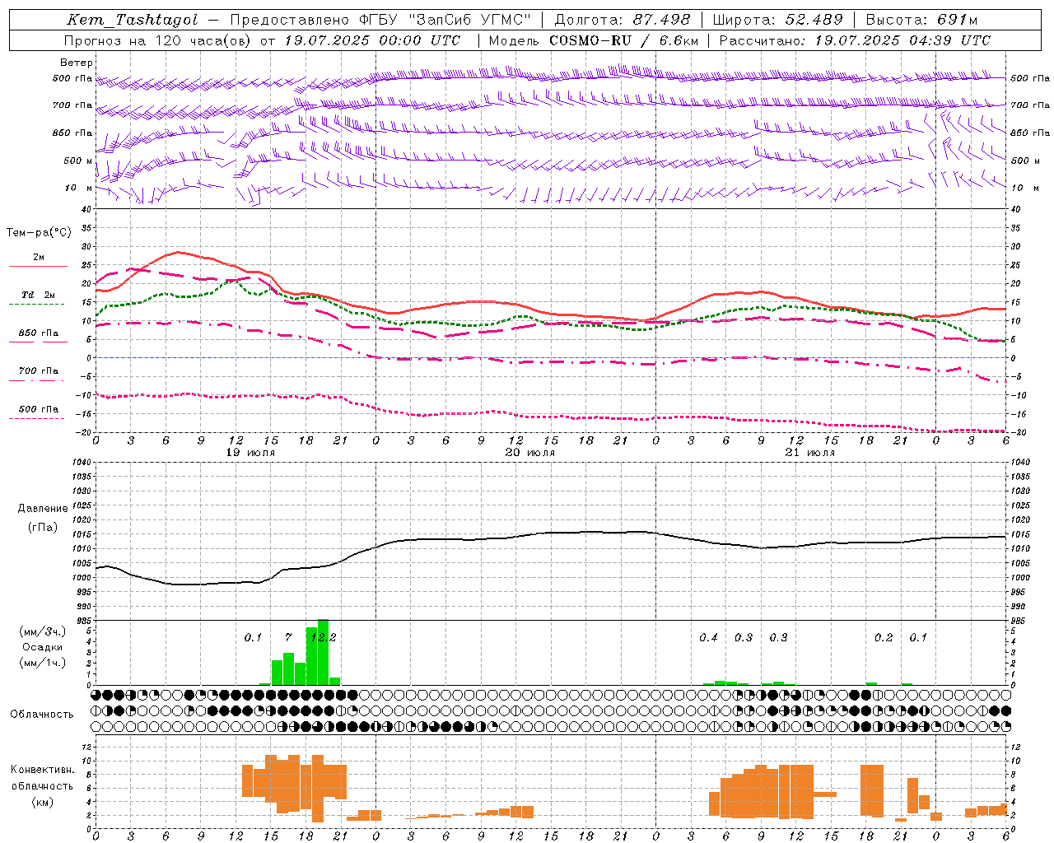1054x843 pixels.
Task: Click the date label 20 июля
Action: [x=530, y=453]
